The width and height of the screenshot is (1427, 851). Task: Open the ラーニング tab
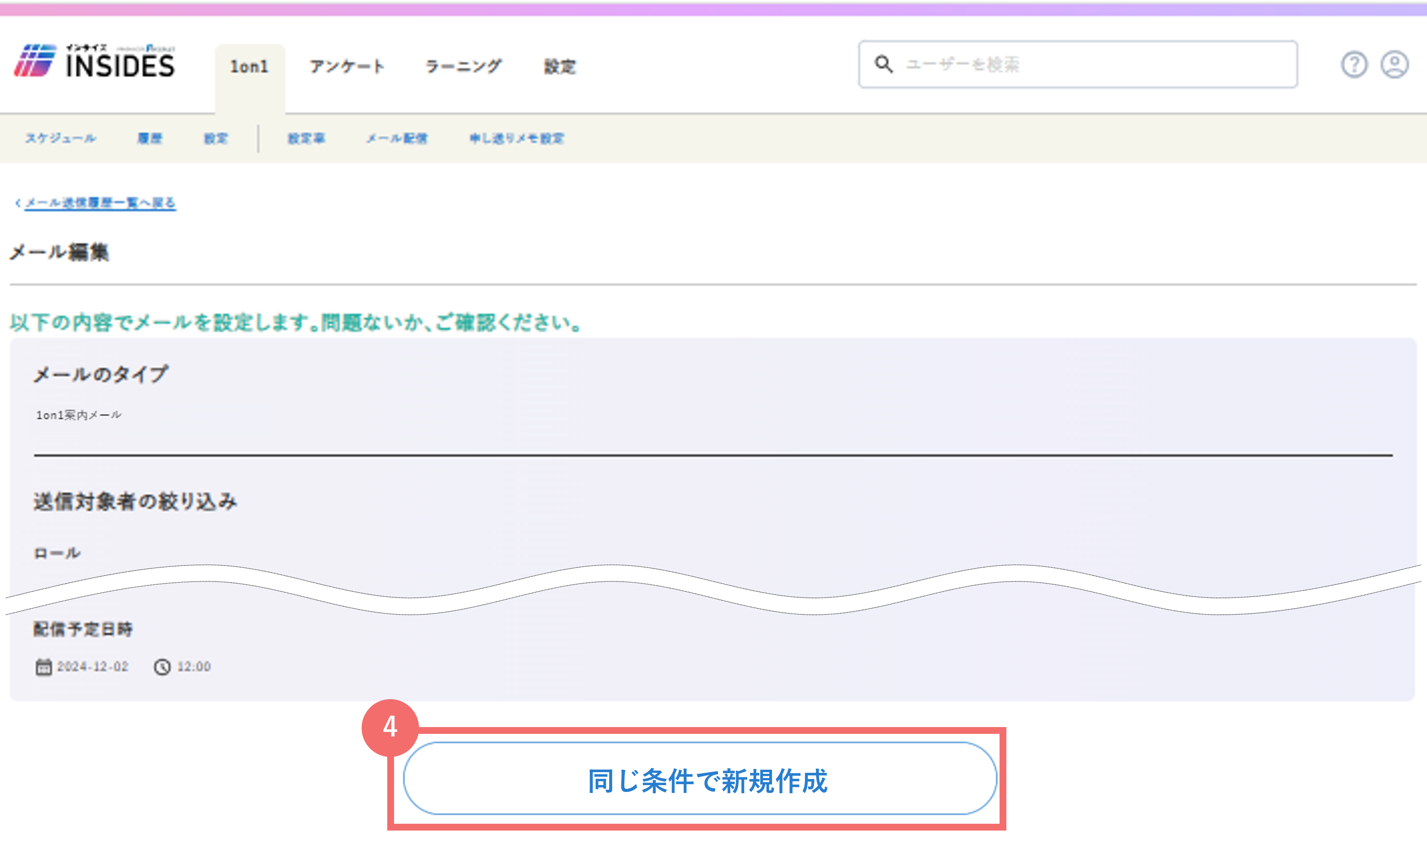[463, 67]
